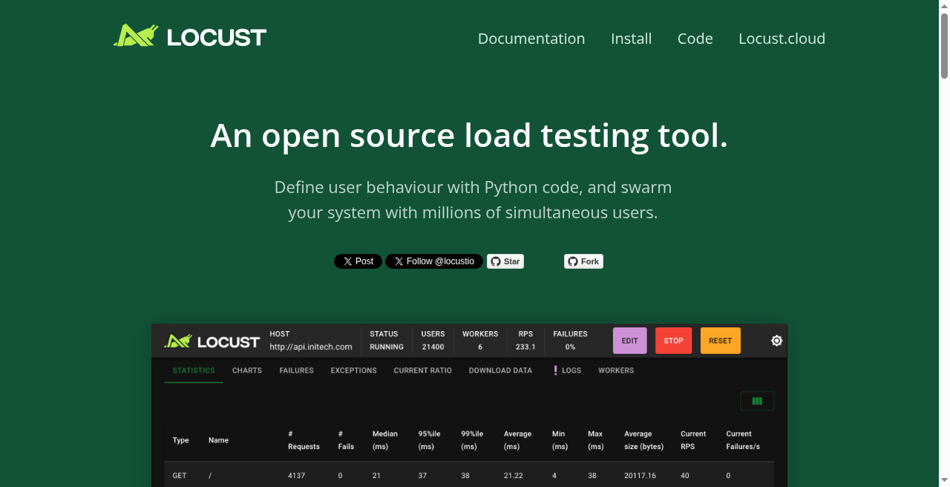The image size is (950, 487).
Task: Click the orange RESET button
Action: [x=721, y=341]
